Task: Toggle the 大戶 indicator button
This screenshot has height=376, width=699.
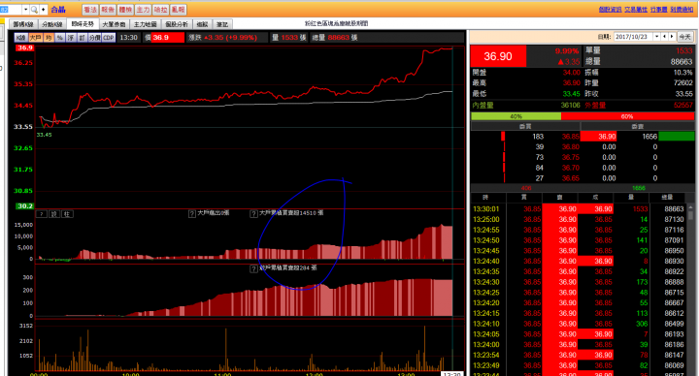Action: coord(36,38)
